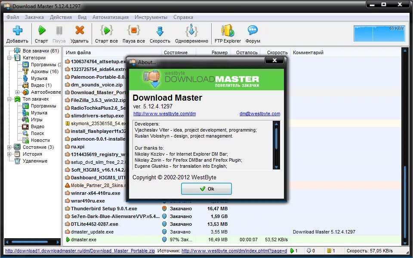
Task: Select the Все закачки (61) tree node
Action: coord(40,51)
